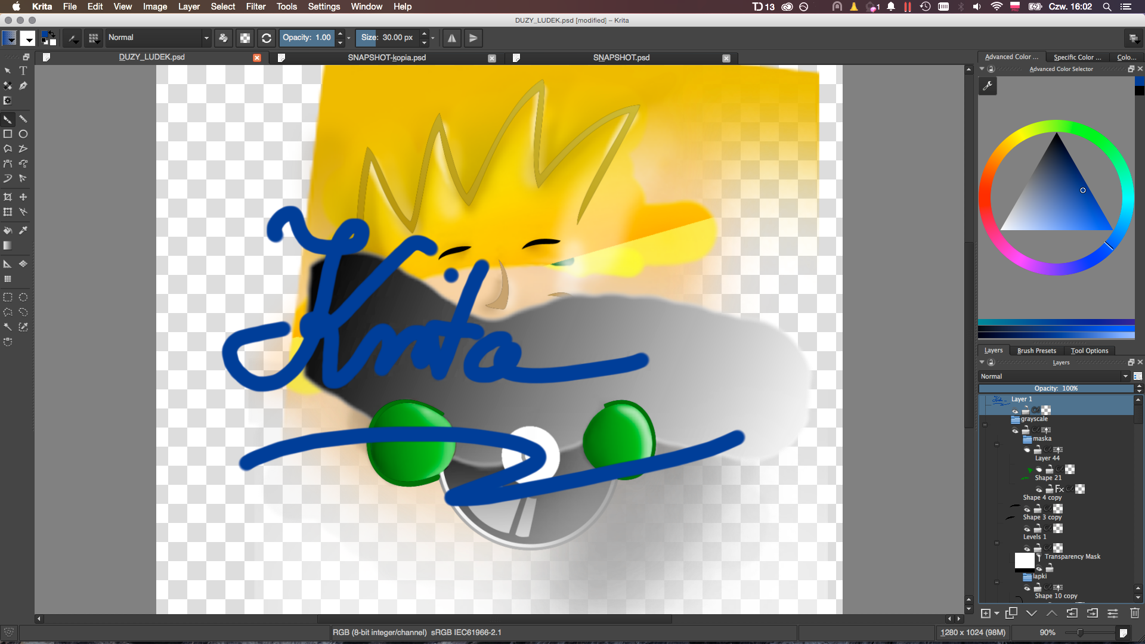The width and height of the screenshot is (1145, 644).
Task: Switch to the Tool Options tab
Action: tap(1090, 351)
